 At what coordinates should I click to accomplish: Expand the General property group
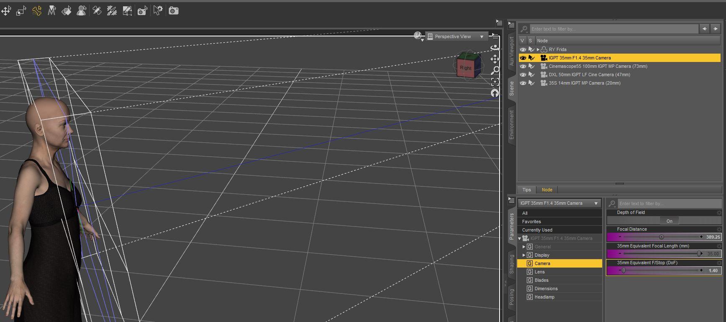(x=523, y=247)
